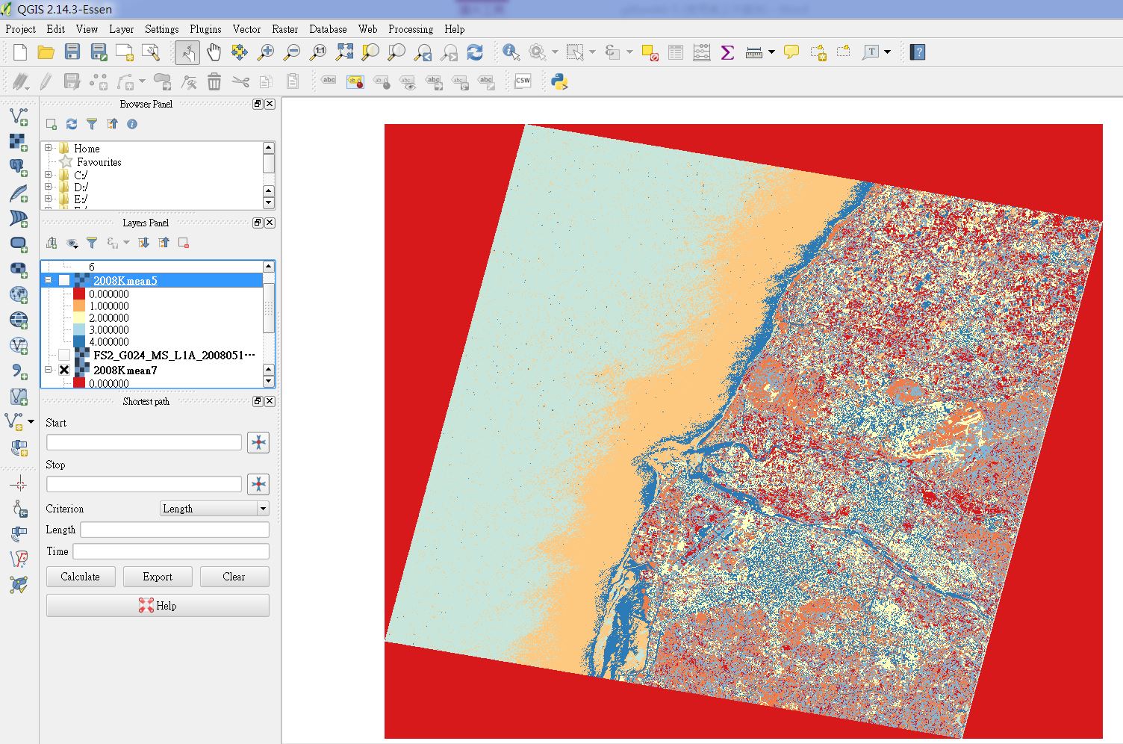Uncheck the 2008Kmean7 layer visibility
The width and height of the screenshot is (1123, 744).
pyautogui.click(x=64, y=371)
